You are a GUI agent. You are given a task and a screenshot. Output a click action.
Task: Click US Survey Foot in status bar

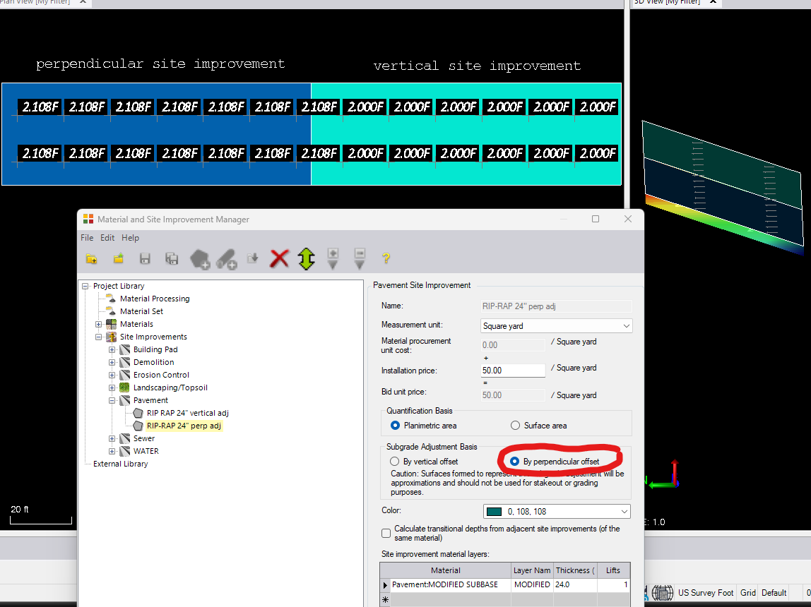pyautogui.click(x=705, y=593)
